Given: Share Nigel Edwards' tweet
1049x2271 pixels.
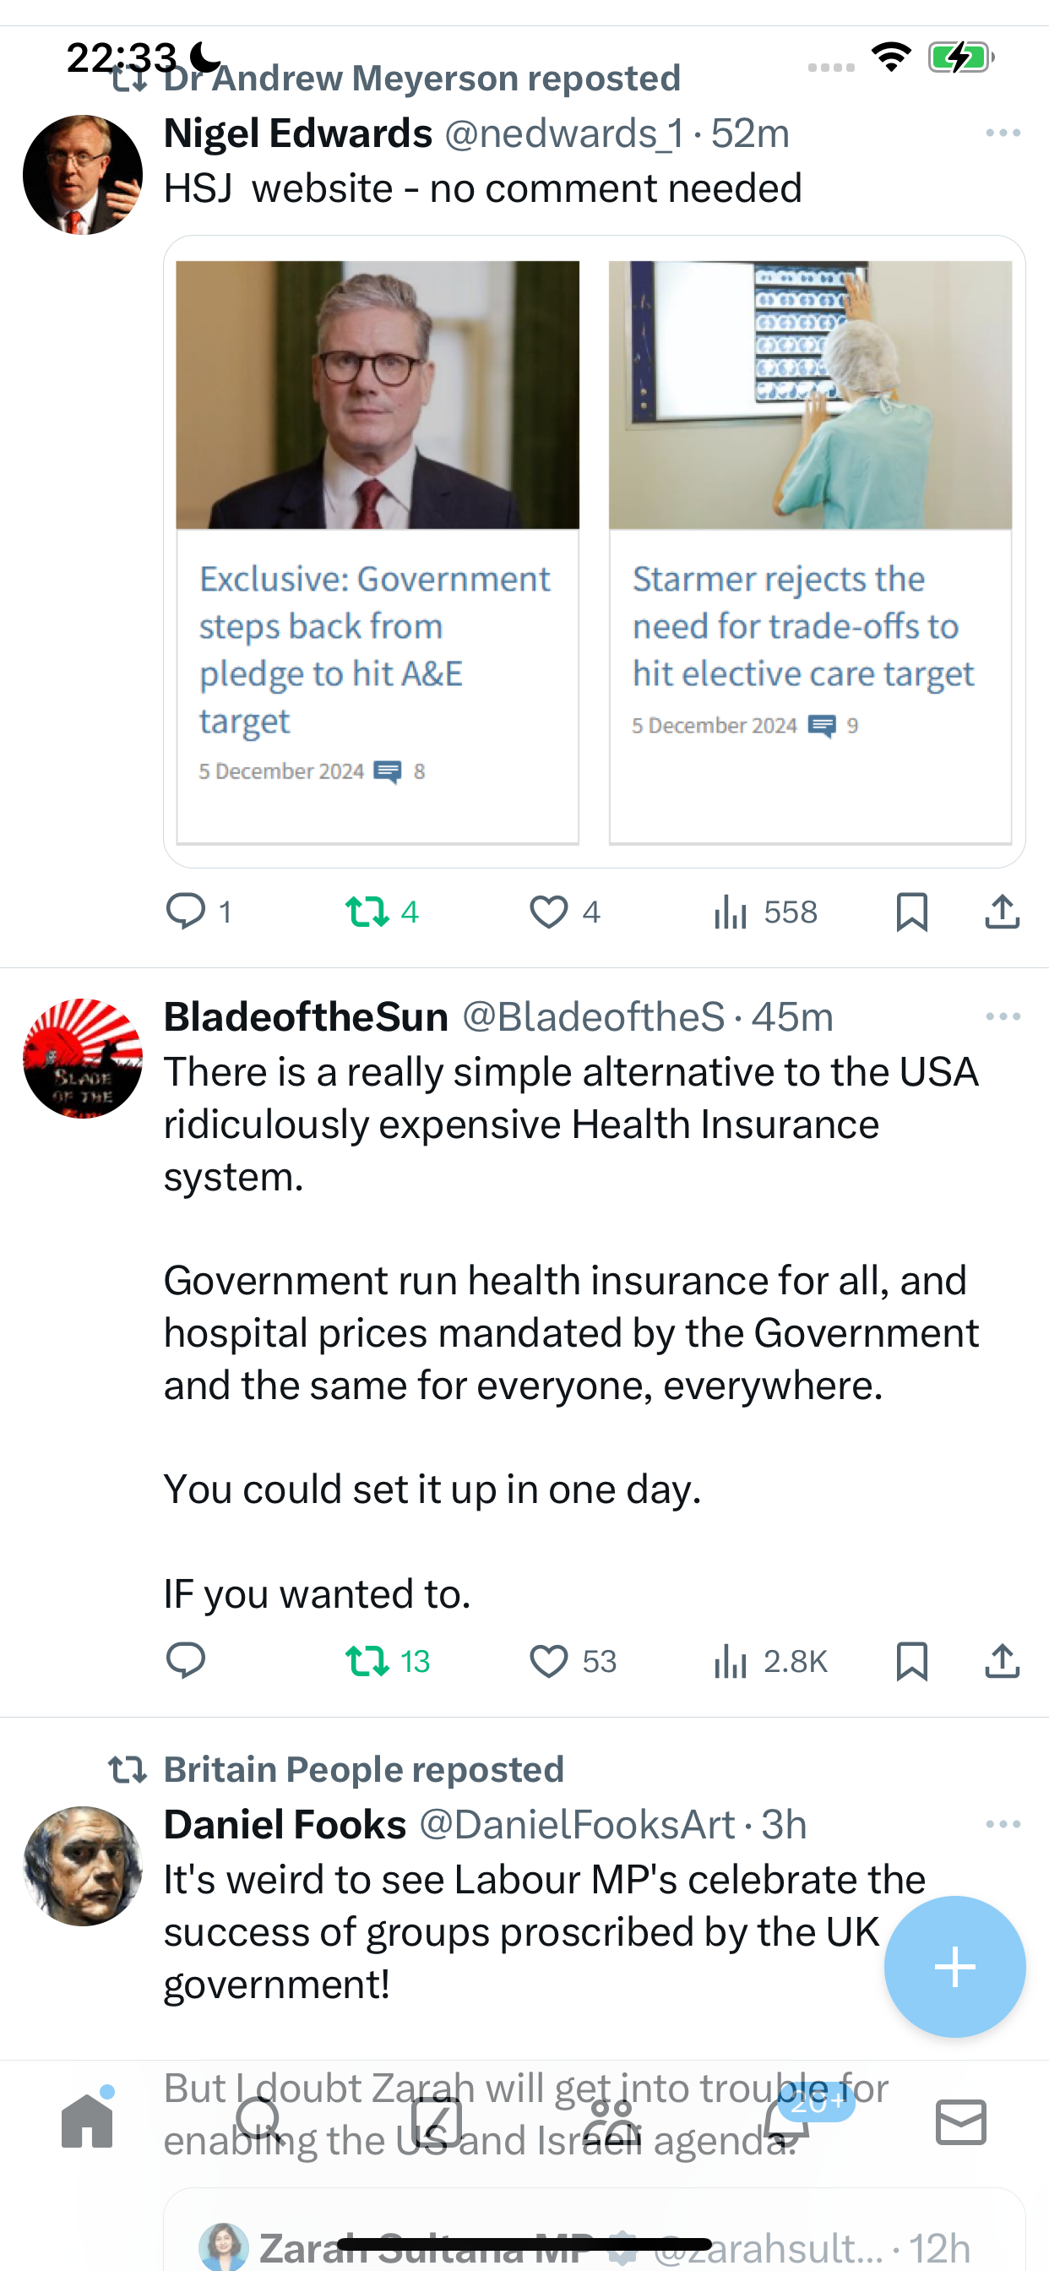Looking at the screenshot, I should tap(1003, 912).
